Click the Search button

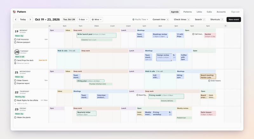pyautogui.click(x=200, y=19)
